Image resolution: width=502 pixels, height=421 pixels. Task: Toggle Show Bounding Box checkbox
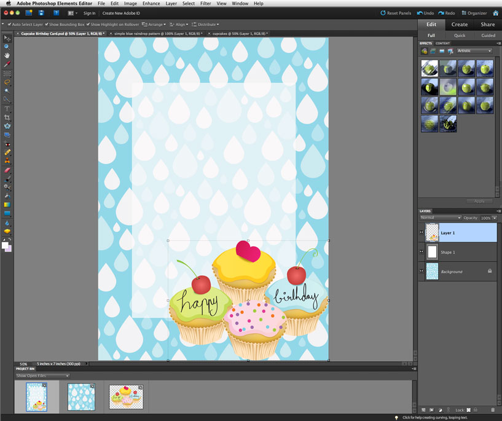tap(47, 25)
